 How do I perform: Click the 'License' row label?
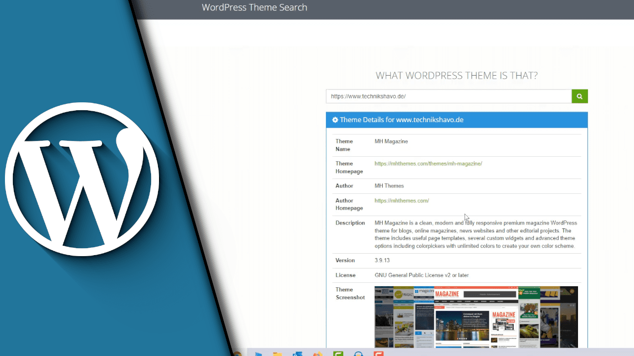(345, 275)
